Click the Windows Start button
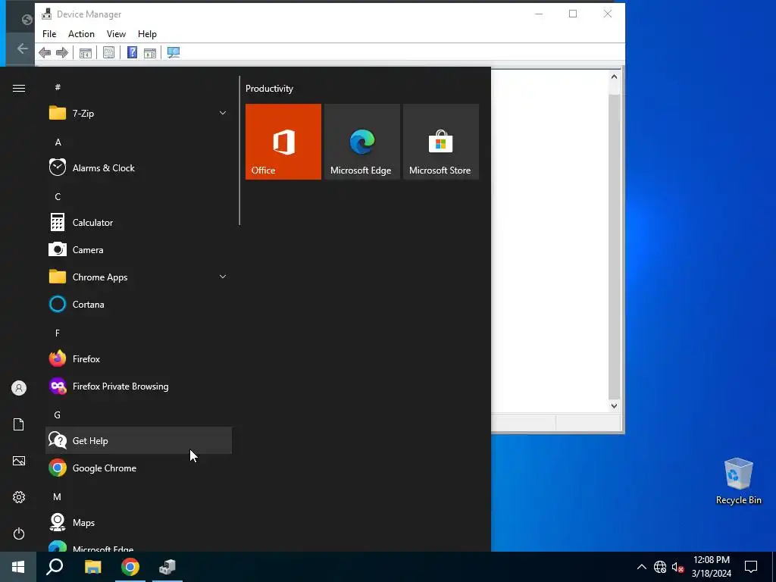The image size is (776, 582). tap(18, 567)
